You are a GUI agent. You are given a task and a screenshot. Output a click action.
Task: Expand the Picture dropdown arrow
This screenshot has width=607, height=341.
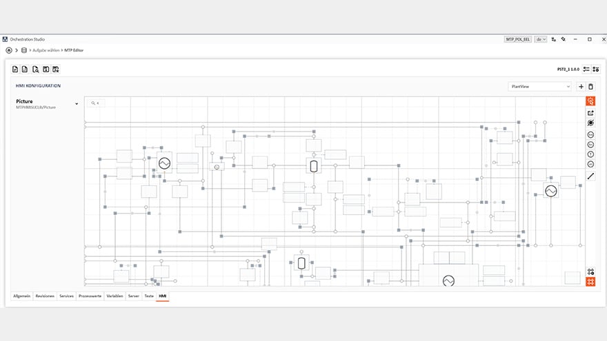click(77, 105)
